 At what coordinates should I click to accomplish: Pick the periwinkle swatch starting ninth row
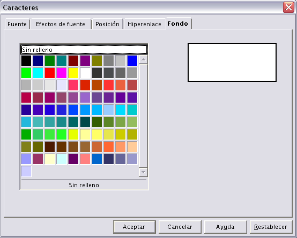(x=26, y=159)
